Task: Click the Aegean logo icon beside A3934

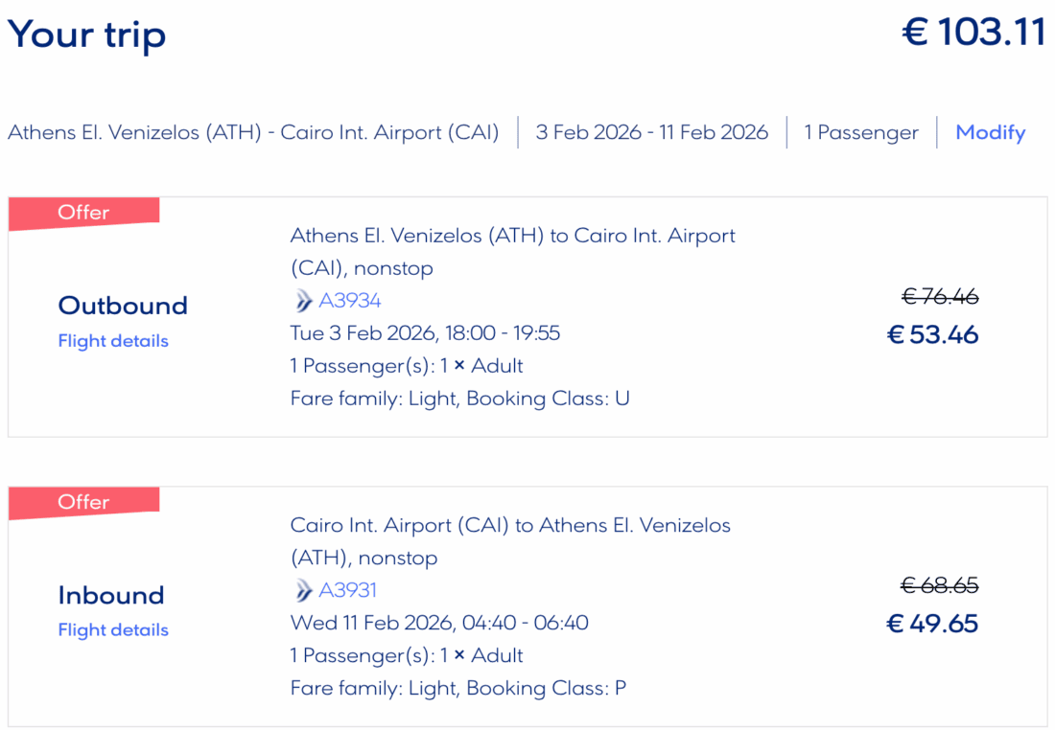Action: point(303,301)
